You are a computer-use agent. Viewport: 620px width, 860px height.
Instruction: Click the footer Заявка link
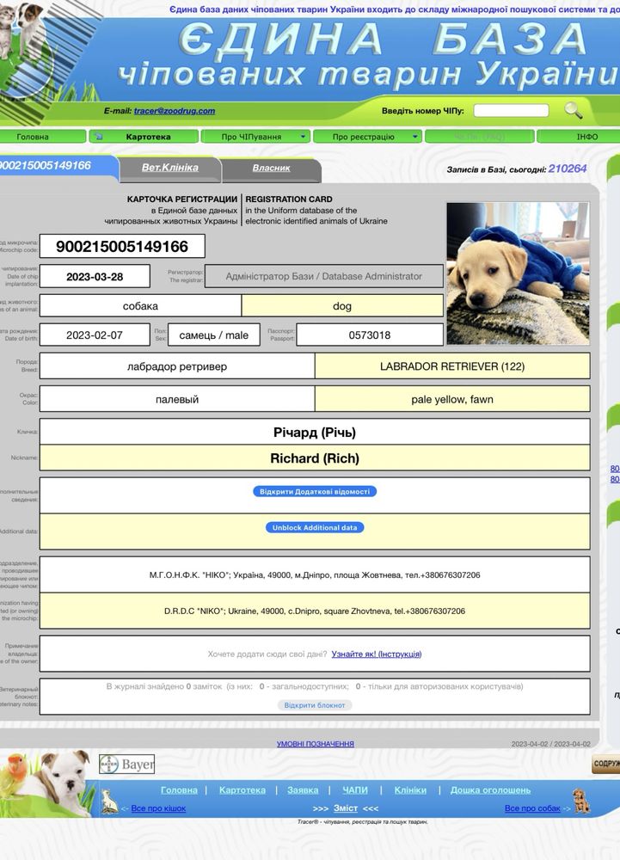pos(303,789)
